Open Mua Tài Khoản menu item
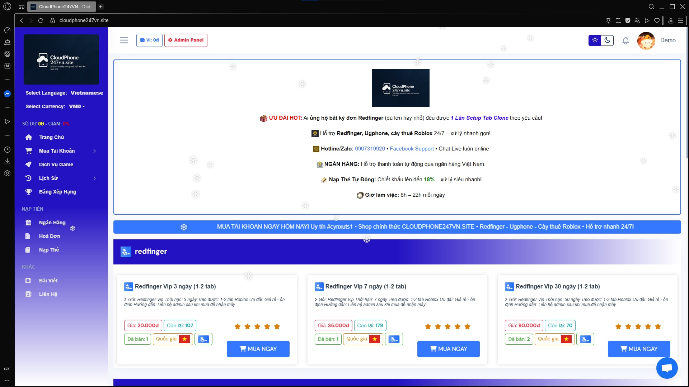This screenshot has height=387, width=689. click(x=57, y=151)
